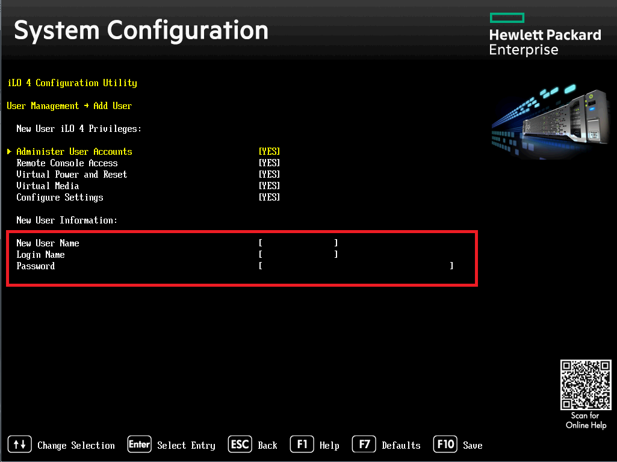Click the Password input field

coord(356,266)
